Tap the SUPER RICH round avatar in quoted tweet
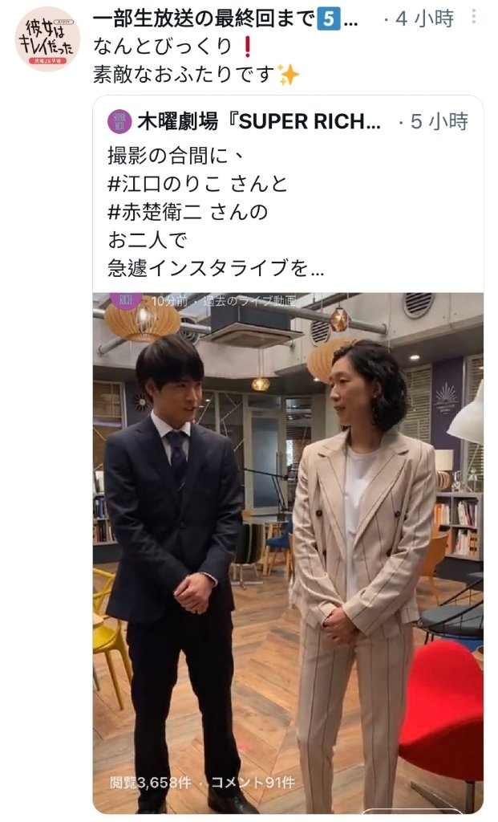498x822 pixels. tap(119, 121)
